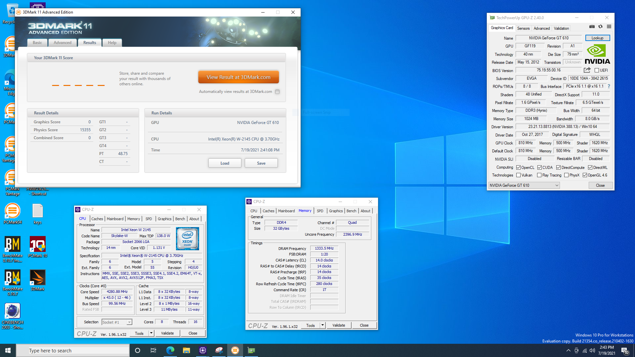Image resolution: width=635 pixels, height=357 pixels.
Task: Toggle PhysX checkbox in GPU-Z
Action: tap(566, 175)
